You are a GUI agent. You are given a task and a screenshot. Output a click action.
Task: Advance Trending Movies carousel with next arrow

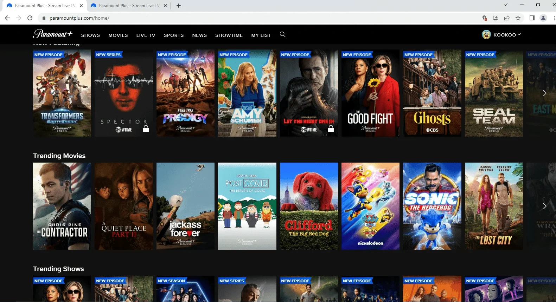tap(544, 206)
